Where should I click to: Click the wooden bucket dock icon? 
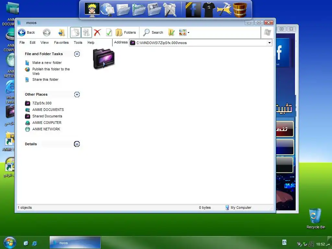240,10
